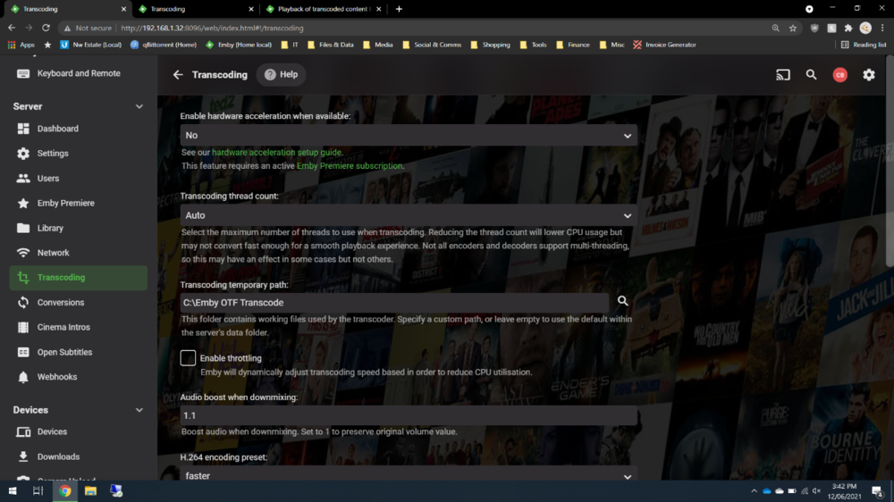Image resolution: width=894 pixels, height=502 pixels.
Task: Open the Cinema Intros page
Action: tap(78, 327)
